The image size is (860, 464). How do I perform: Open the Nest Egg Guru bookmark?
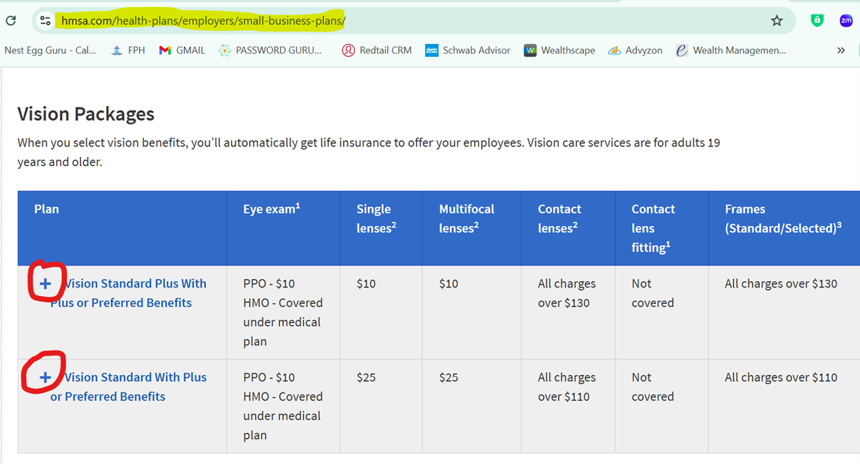[50, 50]
